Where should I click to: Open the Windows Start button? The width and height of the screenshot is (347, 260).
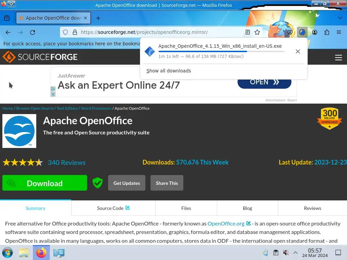point(7,253)
